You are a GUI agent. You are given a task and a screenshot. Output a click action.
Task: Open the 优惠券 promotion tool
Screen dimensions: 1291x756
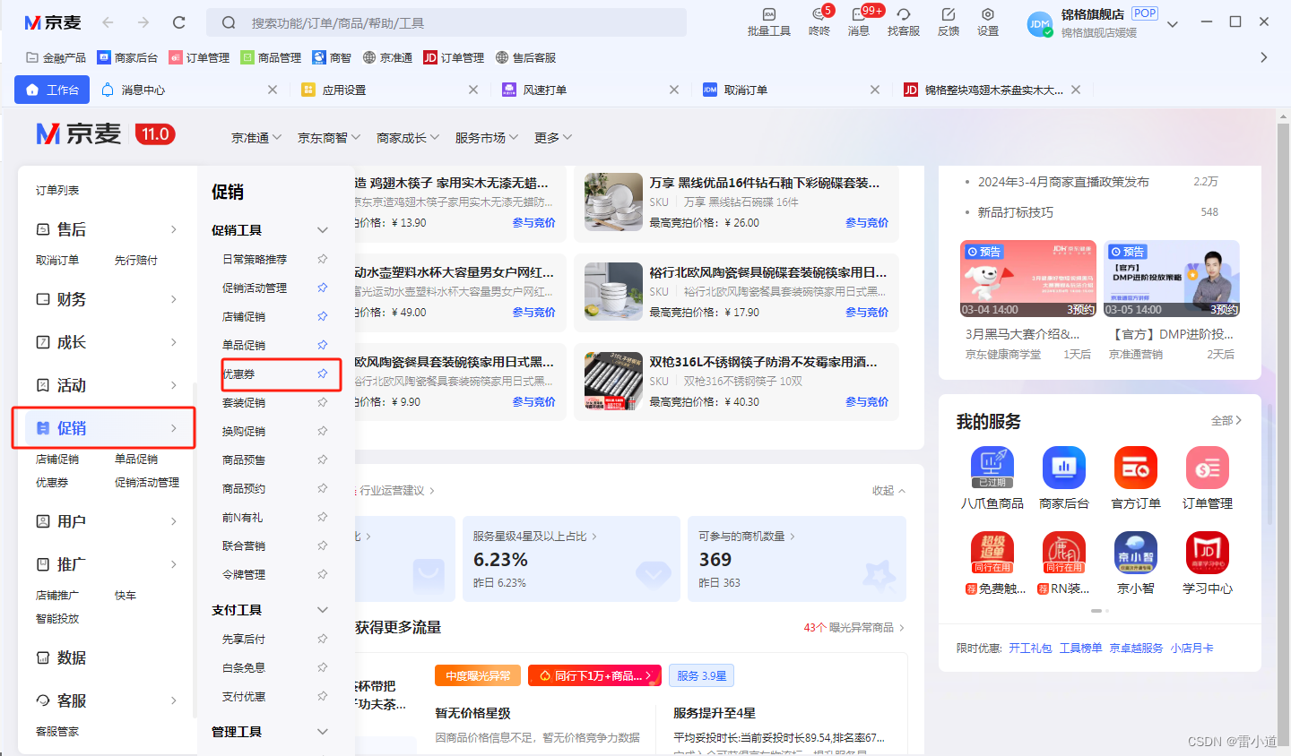point(238,374)
